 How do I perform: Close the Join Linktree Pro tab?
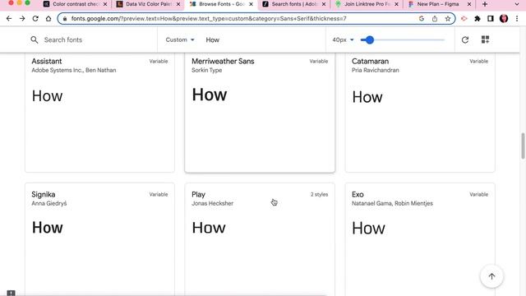pos(396,4)
